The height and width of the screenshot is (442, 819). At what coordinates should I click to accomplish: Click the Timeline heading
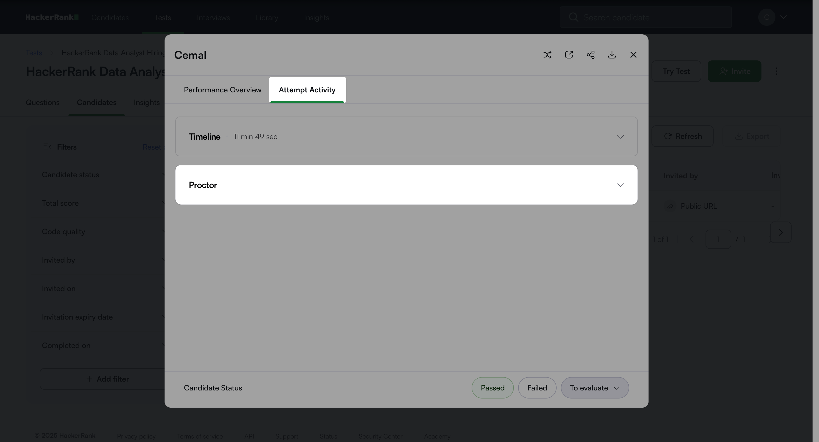pyautogui.click(x=204, y=136)
